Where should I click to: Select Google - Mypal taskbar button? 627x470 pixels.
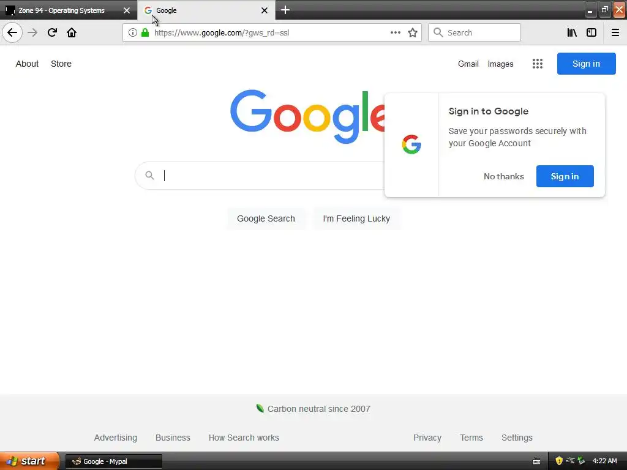coord(113,461)
